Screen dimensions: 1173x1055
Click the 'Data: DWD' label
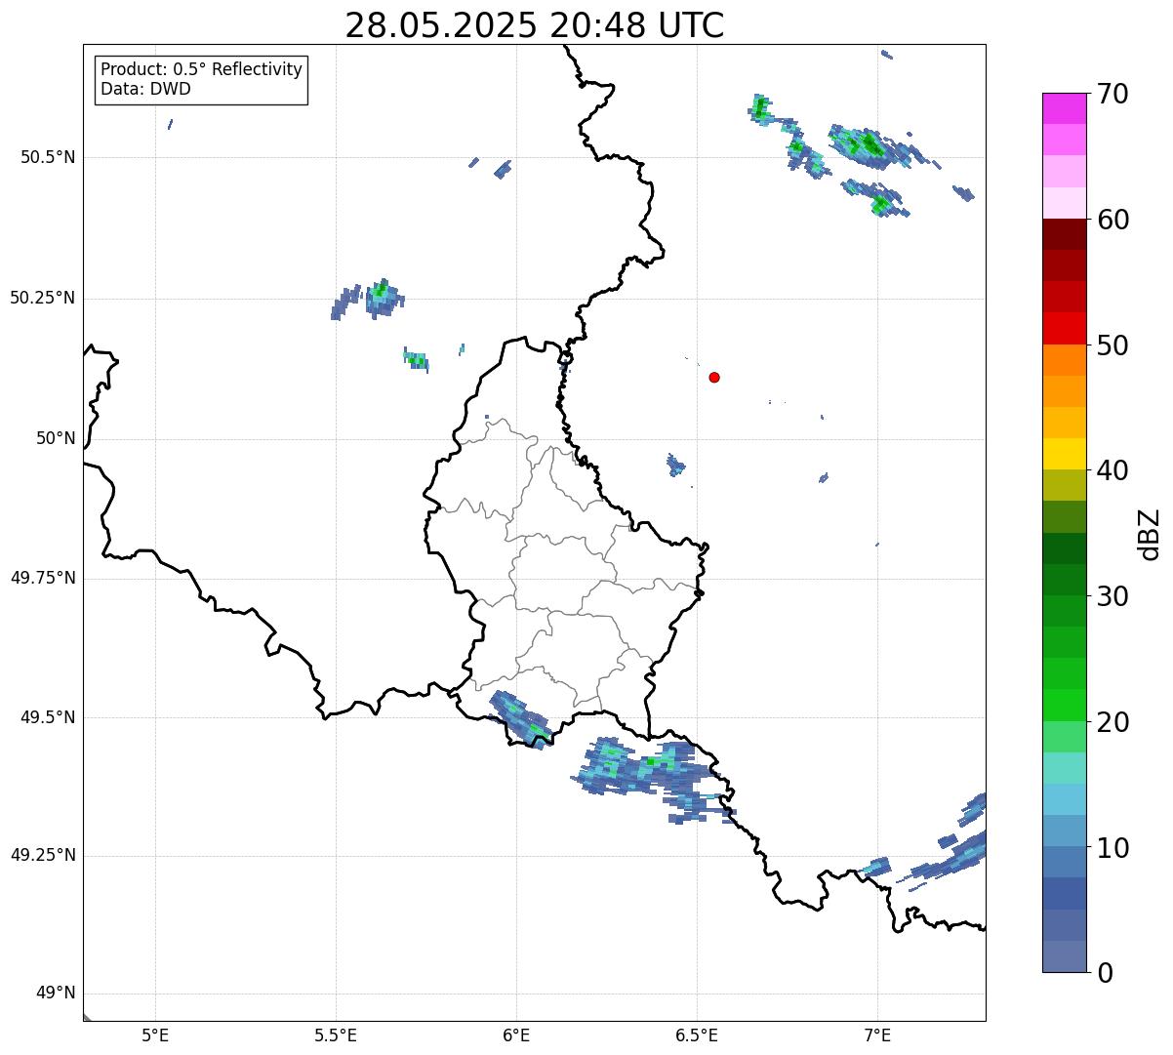(x=145, y=89)
